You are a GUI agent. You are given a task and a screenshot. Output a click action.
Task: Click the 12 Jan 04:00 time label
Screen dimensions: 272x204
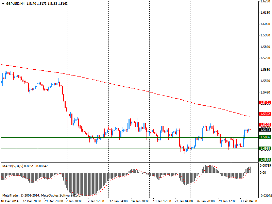click(x=119, y=201)
